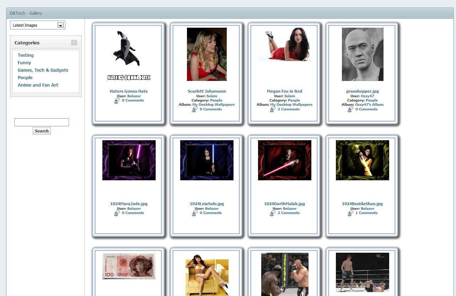This screenshot has height=296, width=456.
Task: Open user Solein under Scarlett Johansson
Action: (212, 96)
